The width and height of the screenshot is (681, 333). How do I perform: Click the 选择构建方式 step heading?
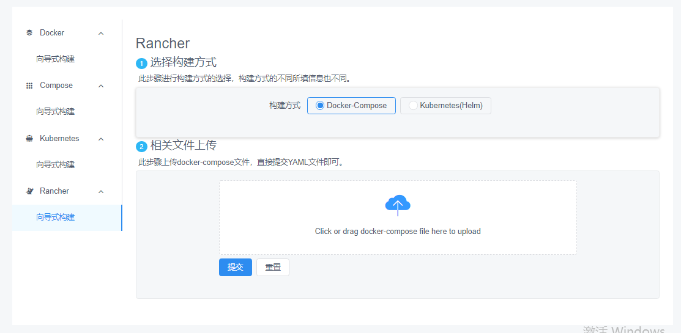(x=184, y=62)
